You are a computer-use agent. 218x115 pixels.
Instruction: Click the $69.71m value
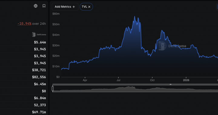point(39,112)
